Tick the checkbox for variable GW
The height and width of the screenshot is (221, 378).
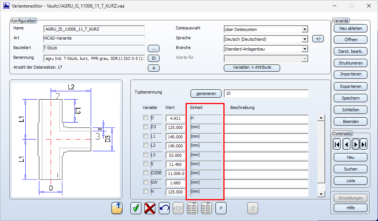(146, 182)
